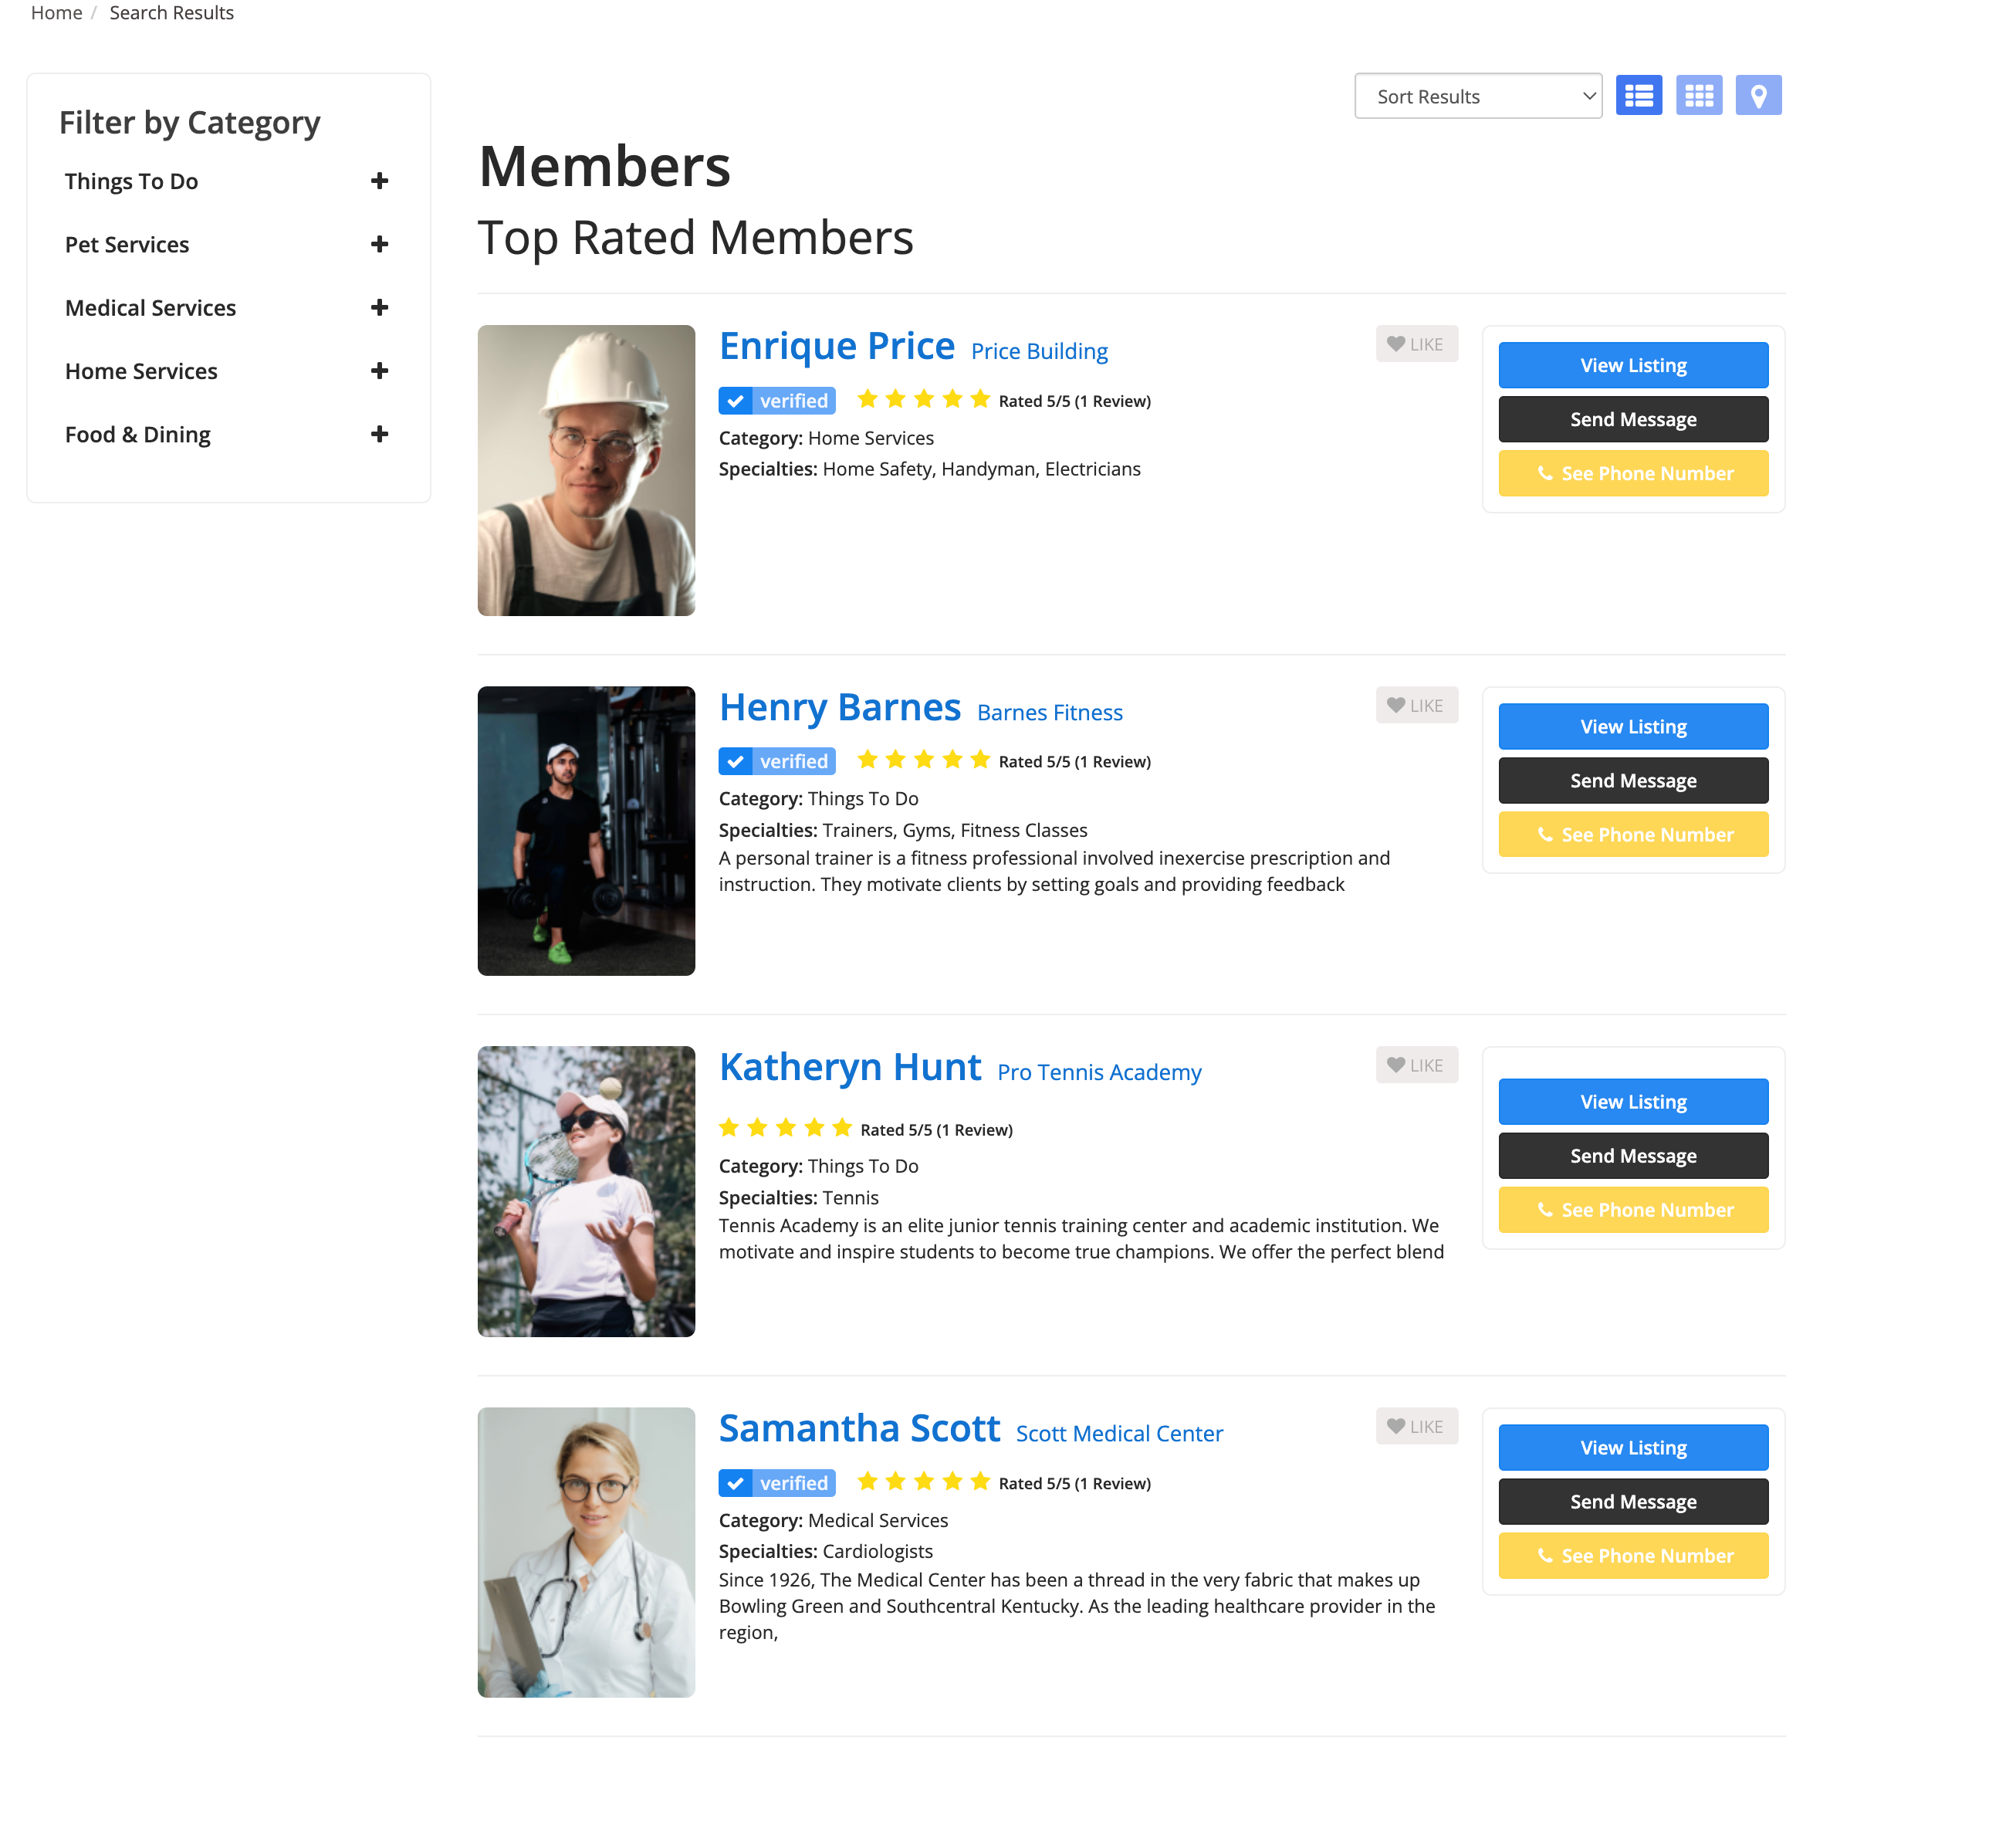Image resolution: width=2016 pixels, height=1822 pixels.
Task: Expand Food & Dining plus icon
Action: [x=379, y=434]
